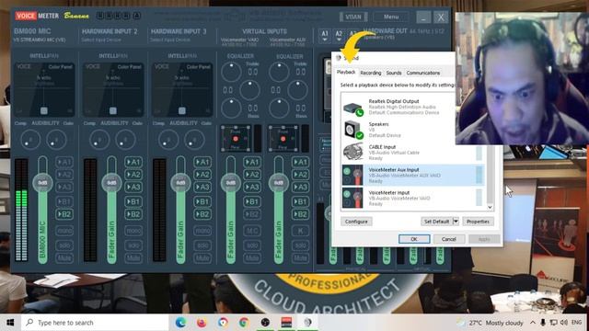
Task: Click the Intellipan panel of BM800 MIC
Action: (x=44, y=90)
